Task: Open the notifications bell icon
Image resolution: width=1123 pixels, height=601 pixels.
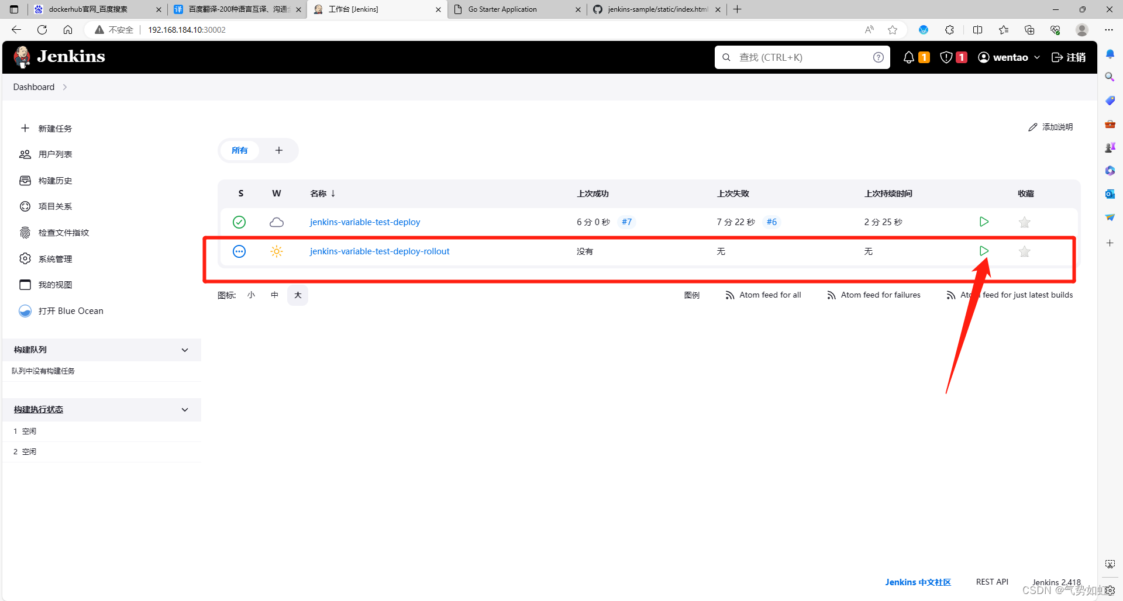Action: tap(908, 57)
